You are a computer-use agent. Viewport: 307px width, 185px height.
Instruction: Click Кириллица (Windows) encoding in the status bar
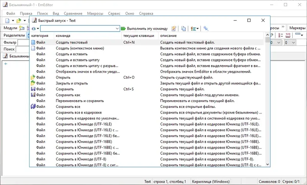coord(211,182)
